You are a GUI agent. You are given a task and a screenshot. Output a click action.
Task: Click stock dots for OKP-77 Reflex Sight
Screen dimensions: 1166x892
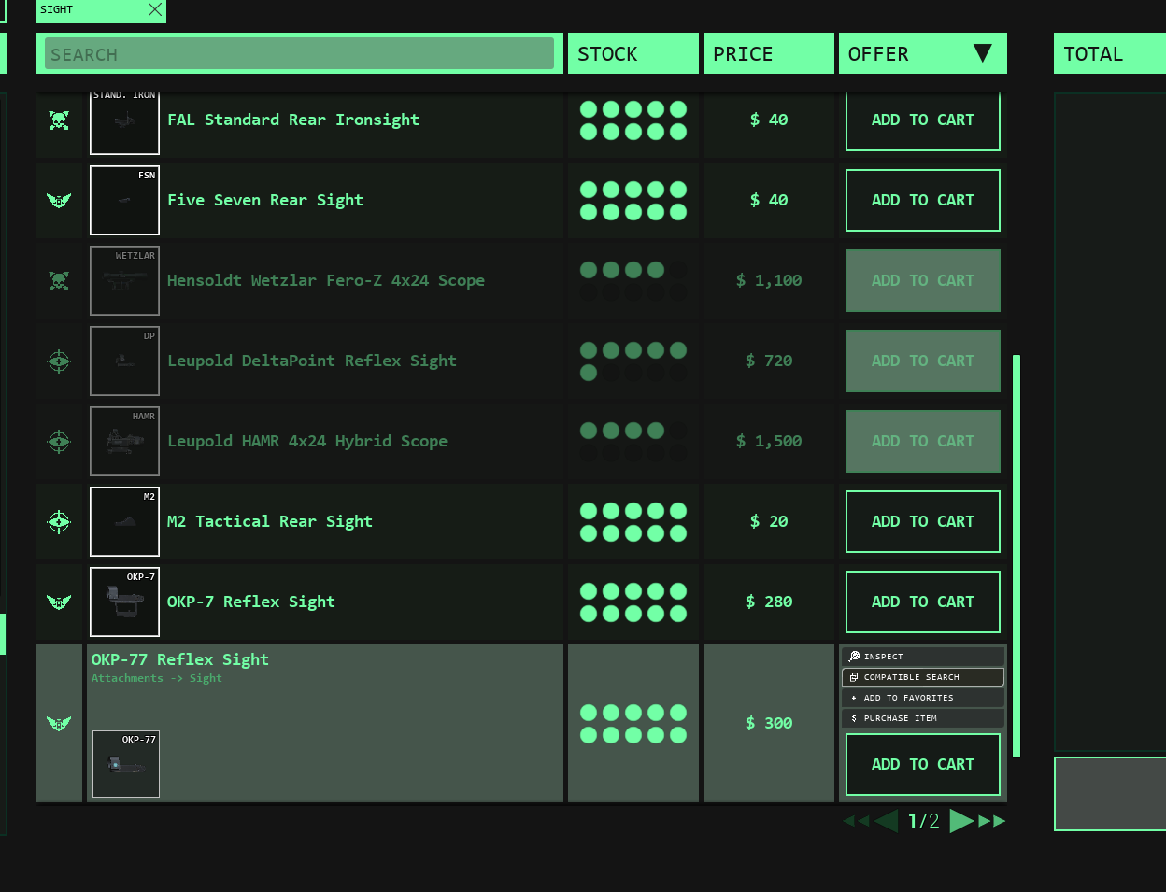(x=633, y=724)
